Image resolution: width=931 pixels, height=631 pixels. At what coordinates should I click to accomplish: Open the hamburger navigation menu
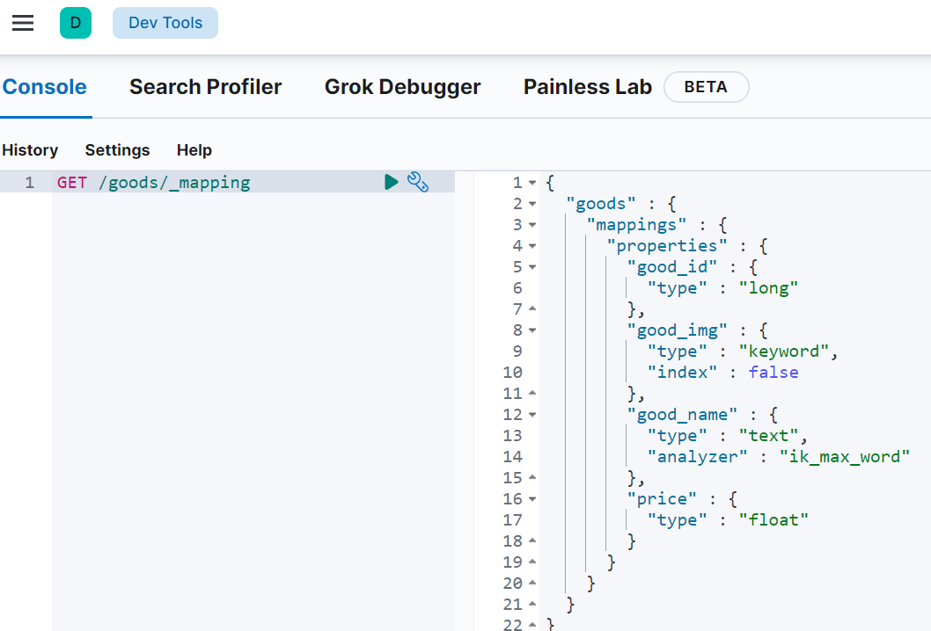pos(23,23)
